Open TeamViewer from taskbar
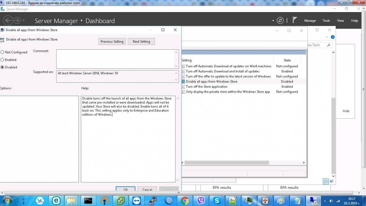The image size is (366, 206). (x=137, y=201)
